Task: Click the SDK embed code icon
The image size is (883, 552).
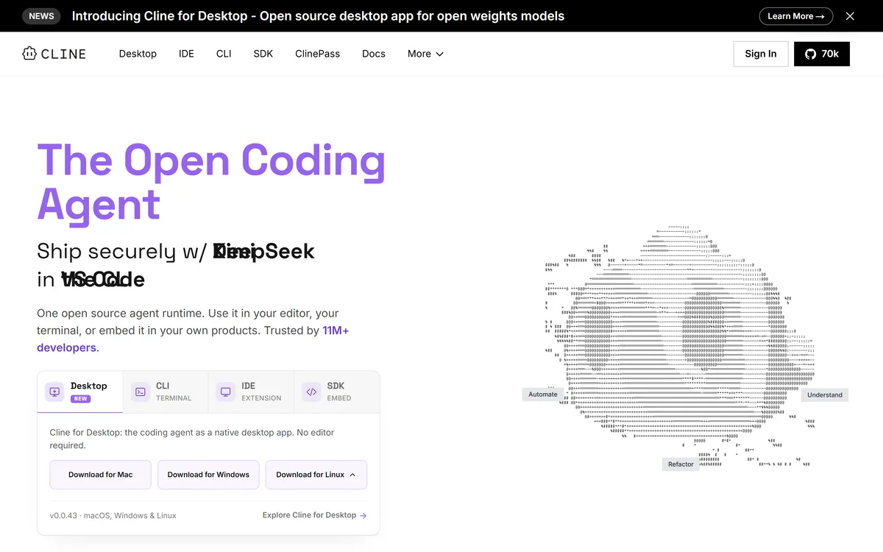Action: coord(311,392)
